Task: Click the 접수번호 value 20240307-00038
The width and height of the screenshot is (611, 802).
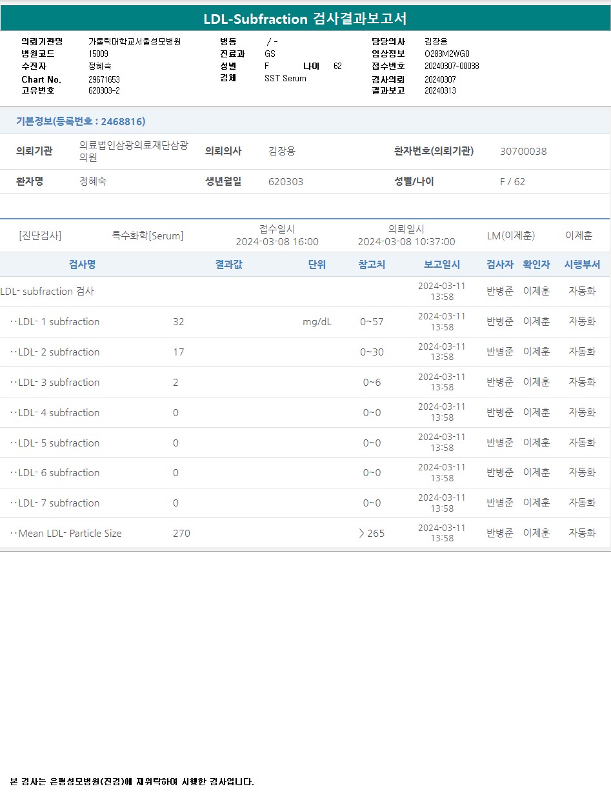Action: coord(452,66)
